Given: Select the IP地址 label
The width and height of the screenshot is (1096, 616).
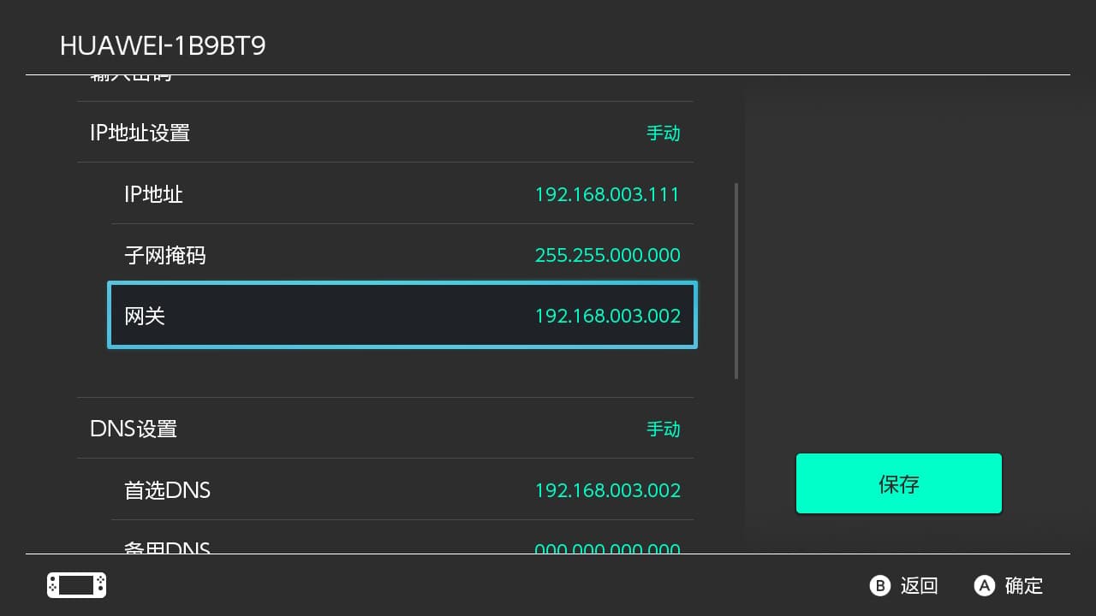Looking at the screenshot, I should (x=153, y=194).
